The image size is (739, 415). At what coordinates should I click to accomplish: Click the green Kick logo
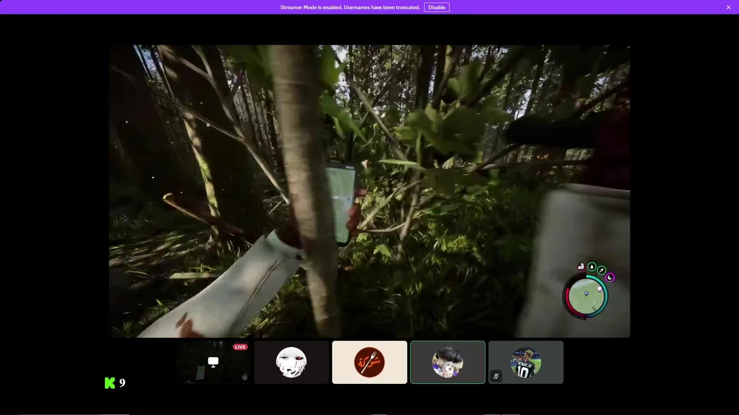tap(110, 383)
